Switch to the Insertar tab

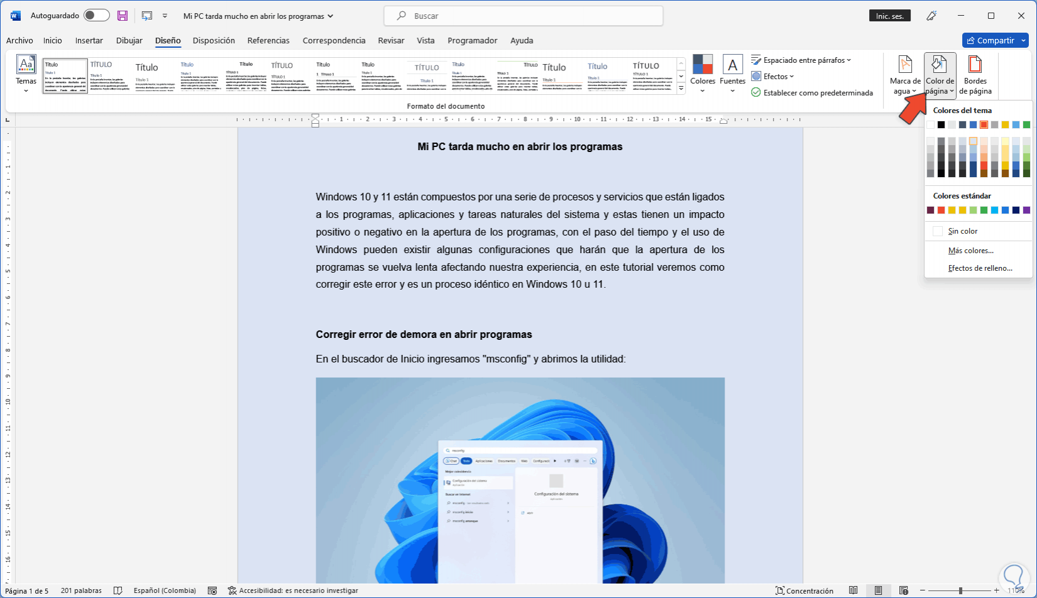[x=89, y=40]
